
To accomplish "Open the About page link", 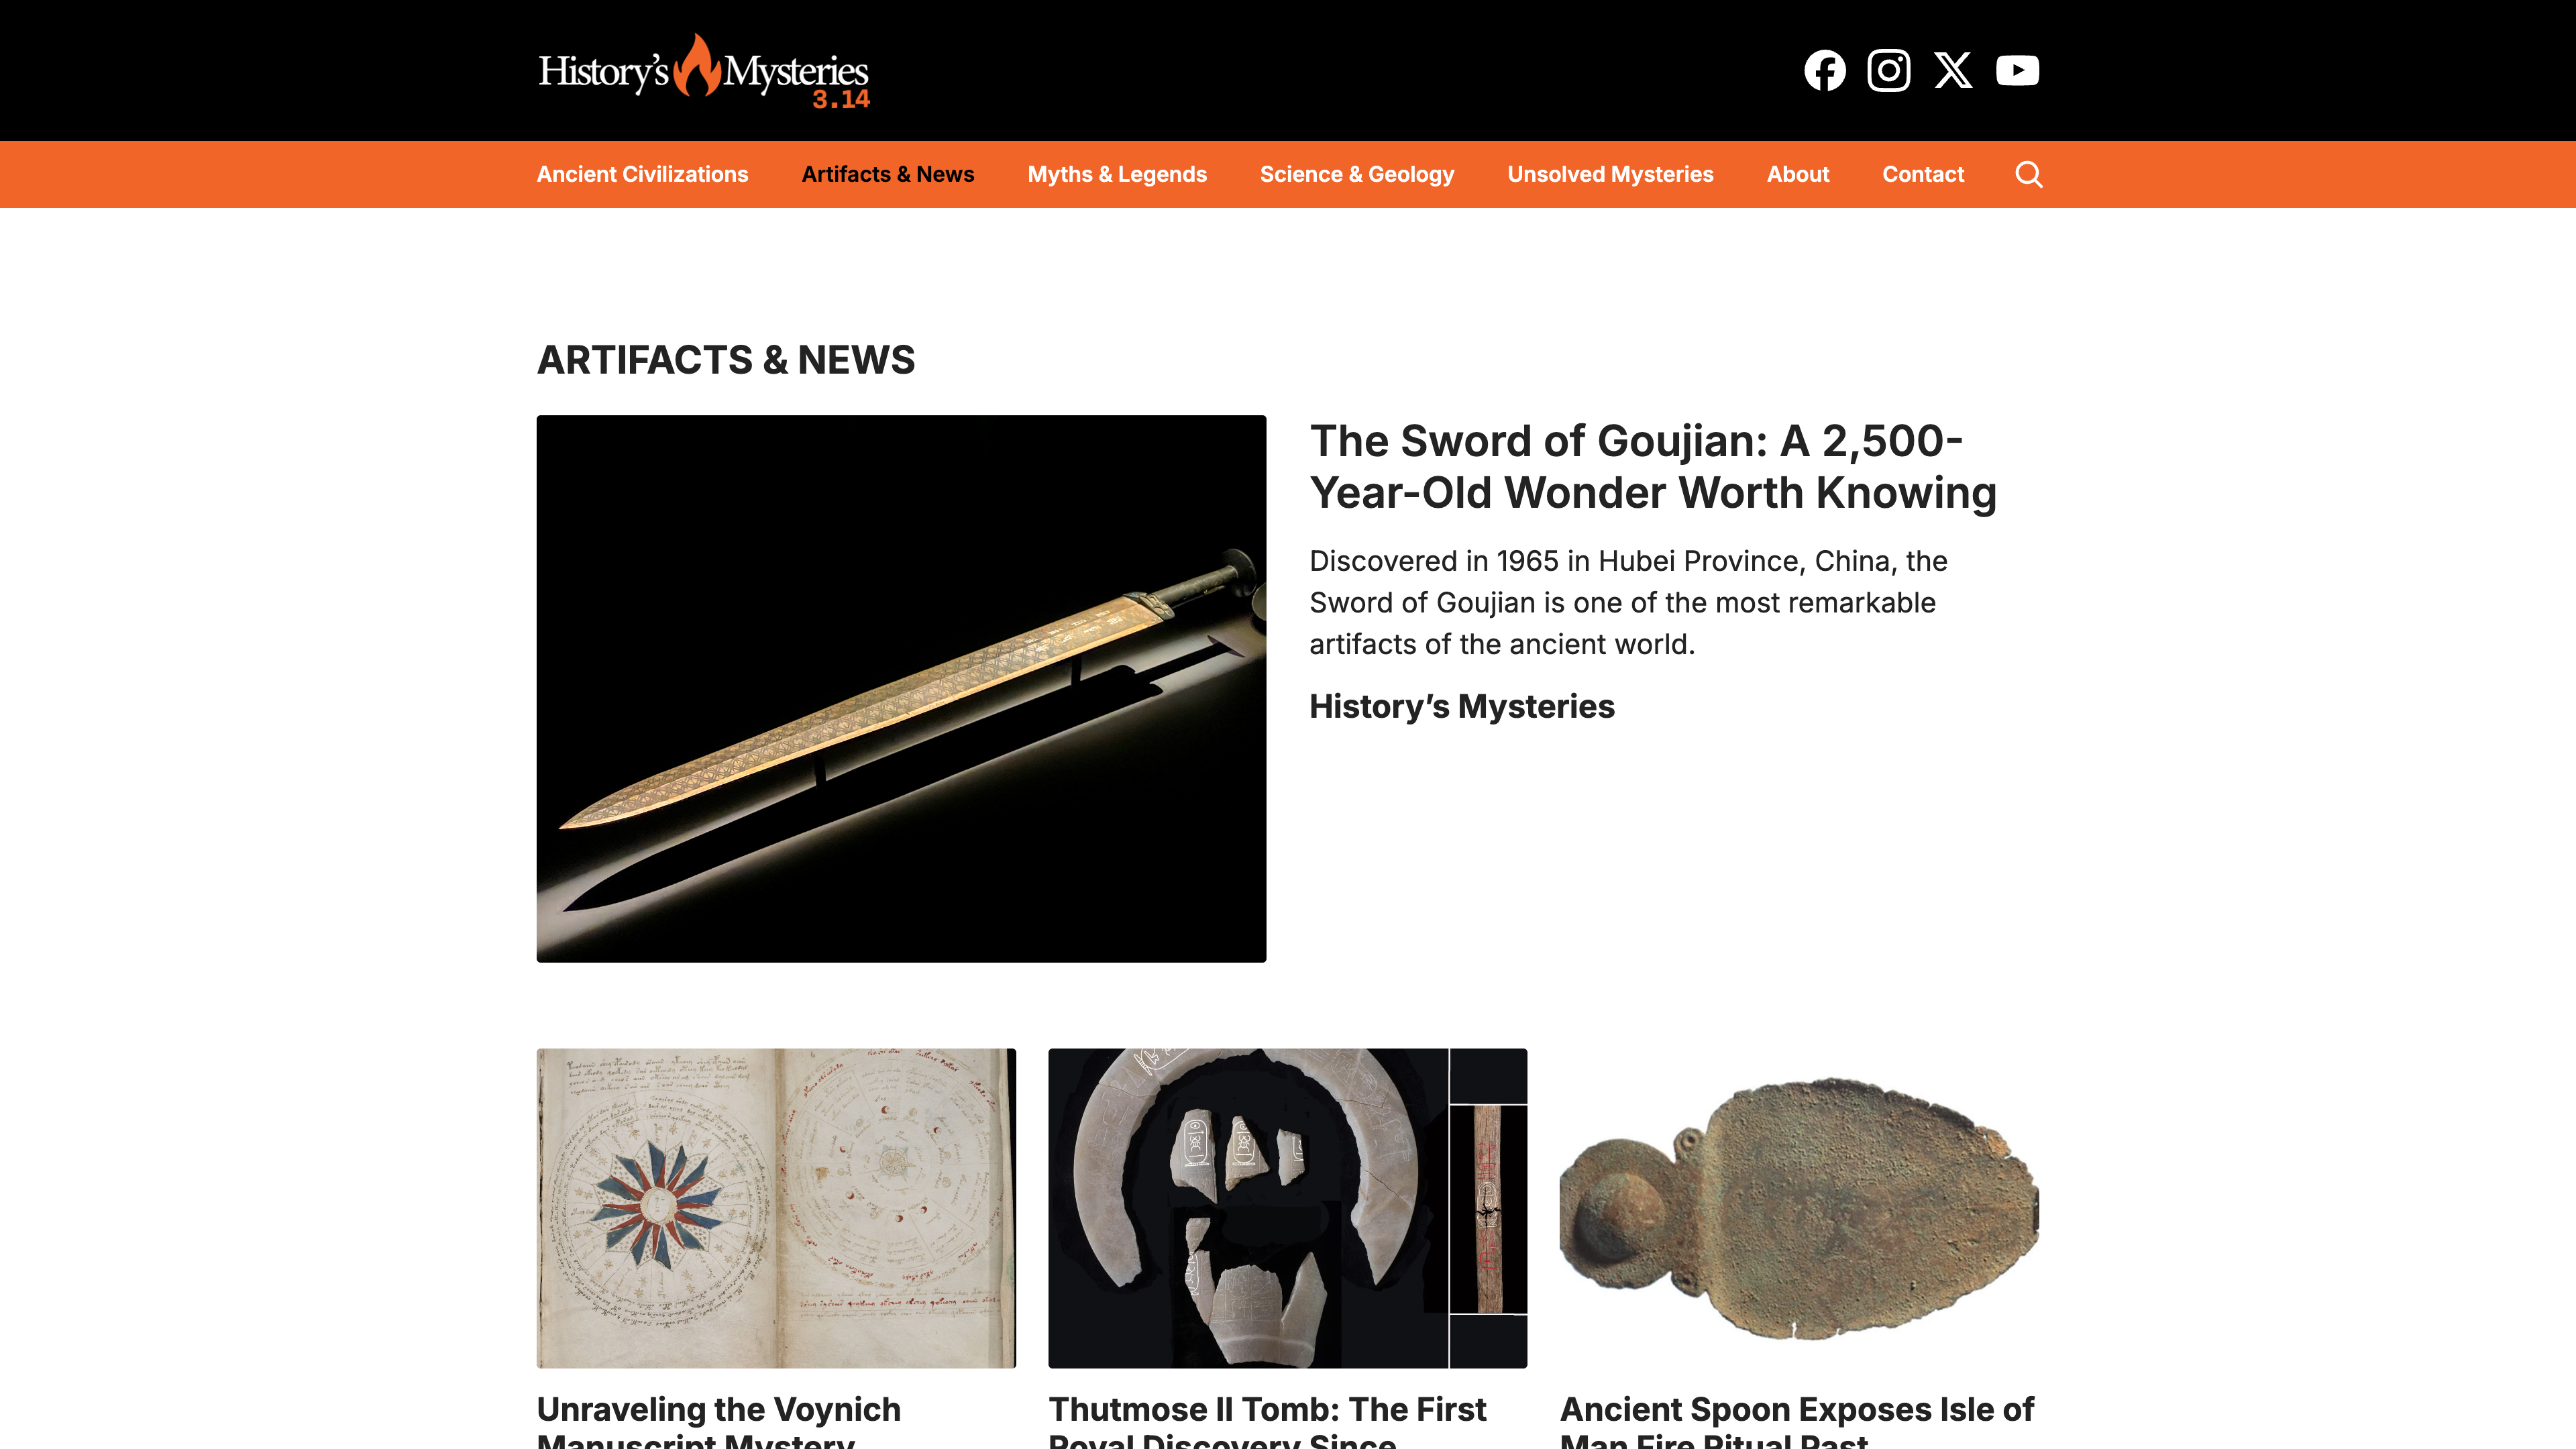I will pos(1797,174).
